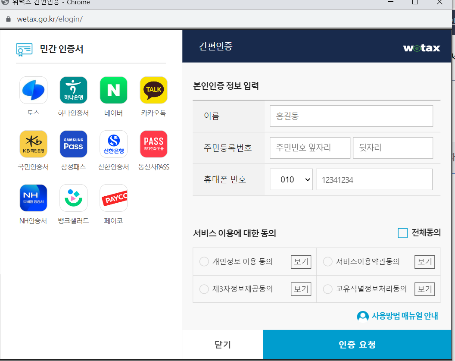View 서비스이용약관동의 terms (보기)
This screenshot has width=455, height=361.
coord(424,262)
